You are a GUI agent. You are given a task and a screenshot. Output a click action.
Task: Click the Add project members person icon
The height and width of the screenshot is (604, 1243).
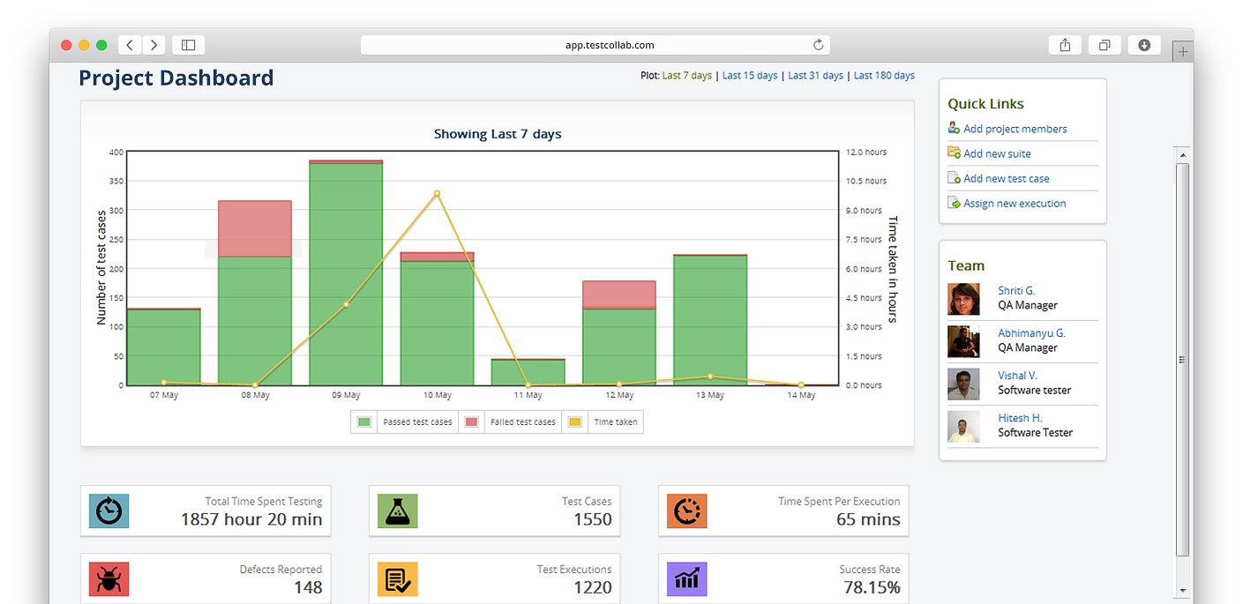954,128
